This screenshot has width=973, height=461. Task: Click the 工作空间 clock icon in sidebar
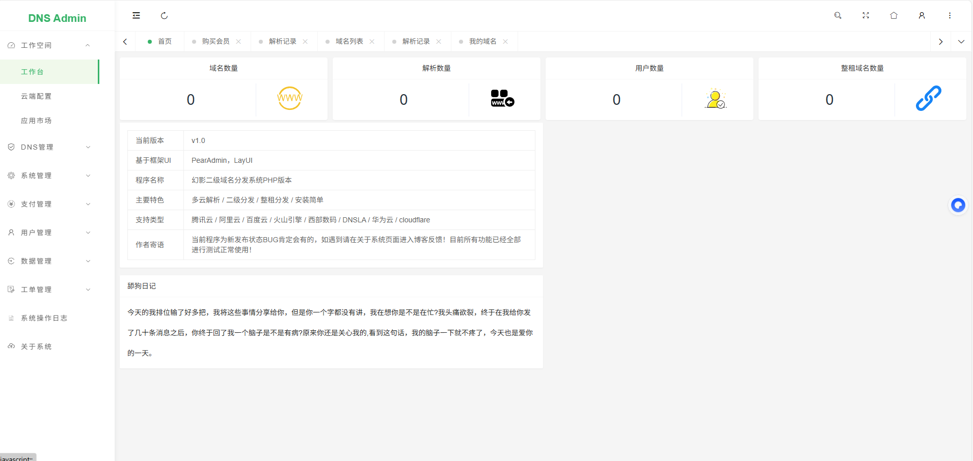(x=11, y=45)
